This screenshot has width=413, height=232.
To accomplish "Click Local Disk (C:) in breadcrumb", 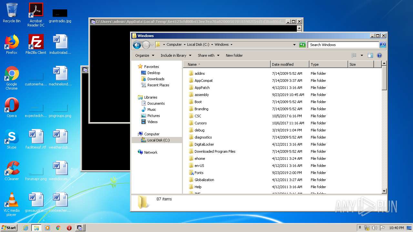I will (198, 45).
